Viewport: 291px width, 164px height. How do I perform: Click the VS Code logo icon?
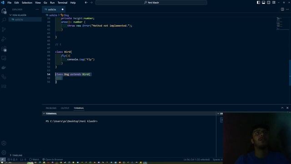tap(3, 3)
